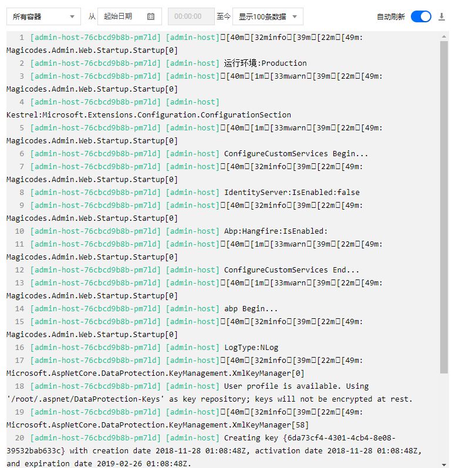Viewport: 459px width, 468px height.
Task: Click the Kestrel ConfigurationSection log text
Action: pyautogui.click(x=148, y=115)
